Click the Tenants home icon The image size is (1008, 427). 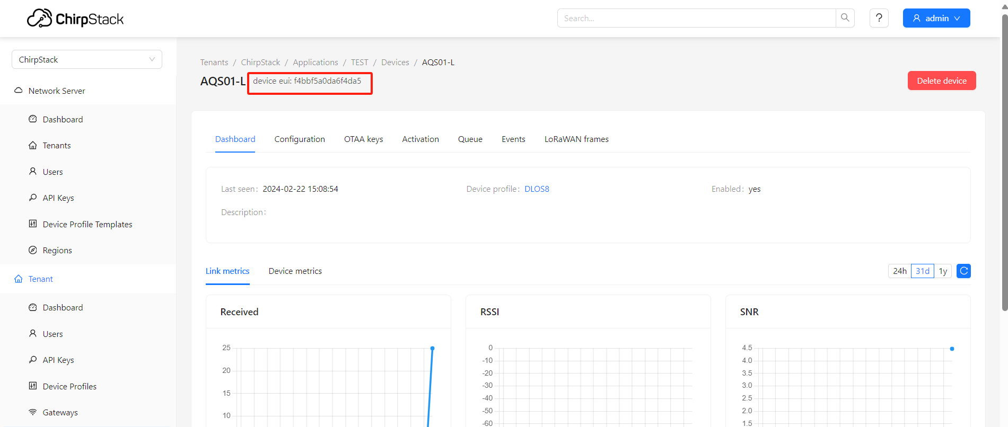click(x=33, y=145)
